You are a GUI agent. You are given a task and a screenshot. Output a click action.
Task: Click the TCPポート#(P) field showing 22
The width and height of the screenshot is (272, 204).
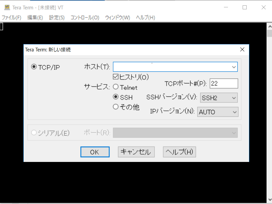224,83
